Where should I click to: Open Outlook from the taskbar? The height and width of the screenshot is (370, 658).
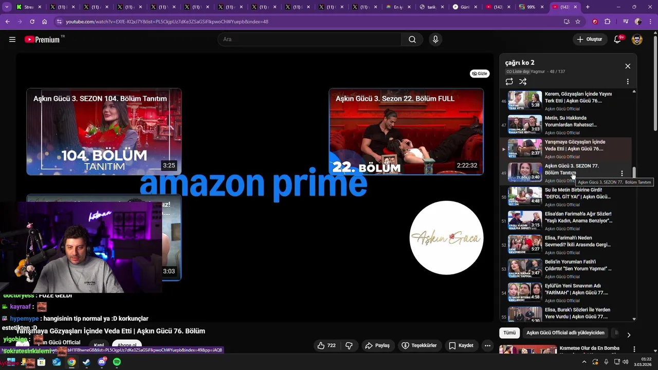57,362
